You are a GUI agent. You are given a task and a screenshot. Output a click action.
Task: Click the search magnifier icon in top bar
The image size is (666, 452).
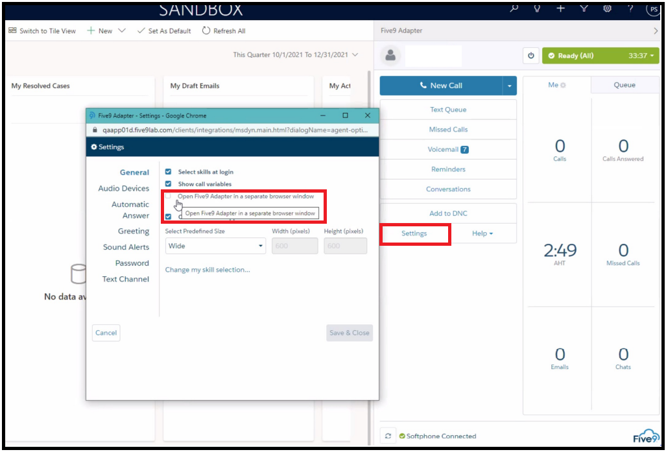(x=514, y=8)
